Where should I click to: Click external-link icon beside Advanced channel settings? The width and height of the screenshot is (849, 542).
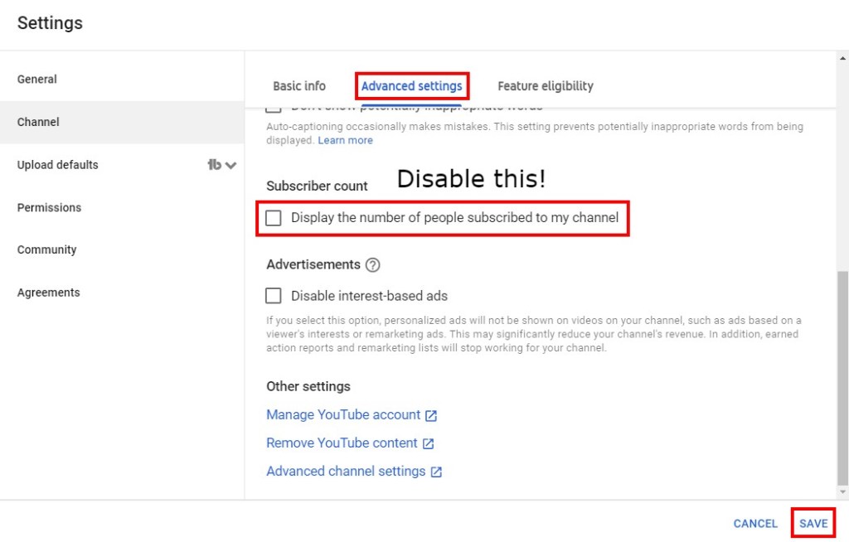[x=436, y=472]
